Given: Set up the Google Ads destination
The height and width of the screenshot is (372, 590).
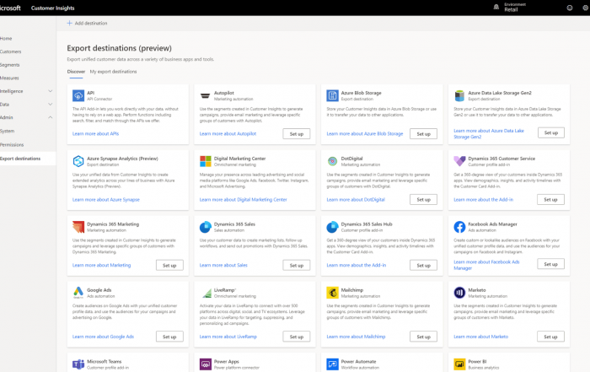Looking at the screenshot, I should pyautogui.click(x=169, y=337).
